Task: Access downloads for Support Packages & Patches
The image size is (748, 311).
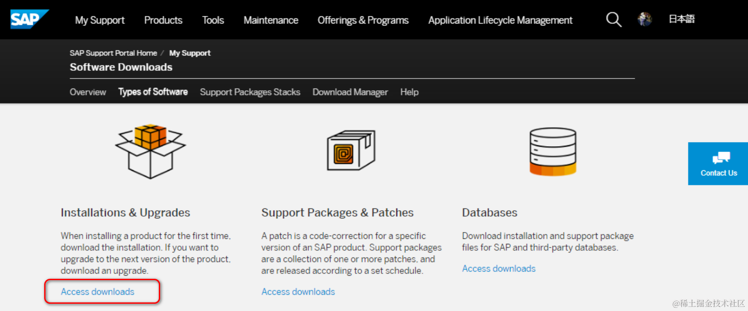Action: [x=298, y=291]
